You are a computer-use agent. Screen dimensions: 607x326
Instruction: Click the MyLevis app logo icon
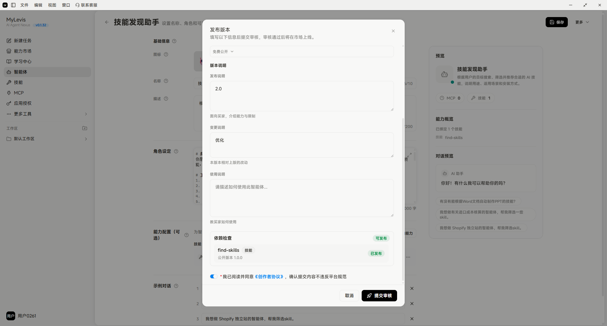pos(5,5)
